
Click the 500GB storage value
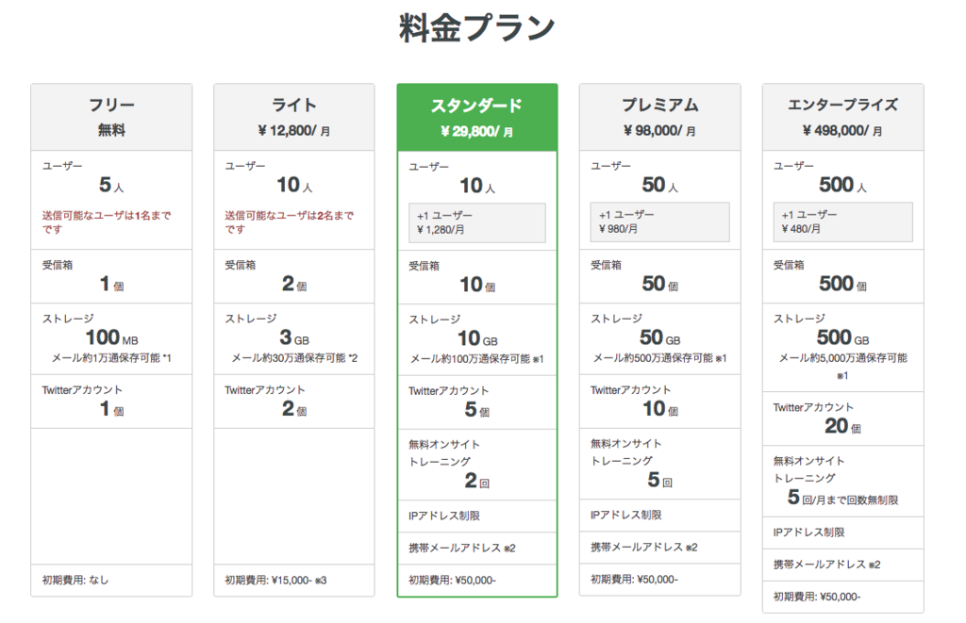tap(842, 337)
